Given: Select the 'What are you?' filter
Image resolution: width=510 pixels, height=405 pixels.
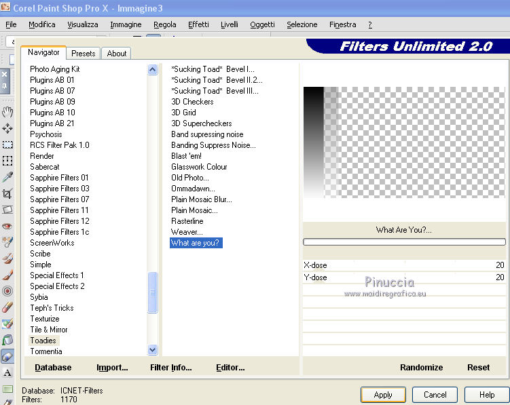Looking at the screenshot, I should click(x=196, y=243).
